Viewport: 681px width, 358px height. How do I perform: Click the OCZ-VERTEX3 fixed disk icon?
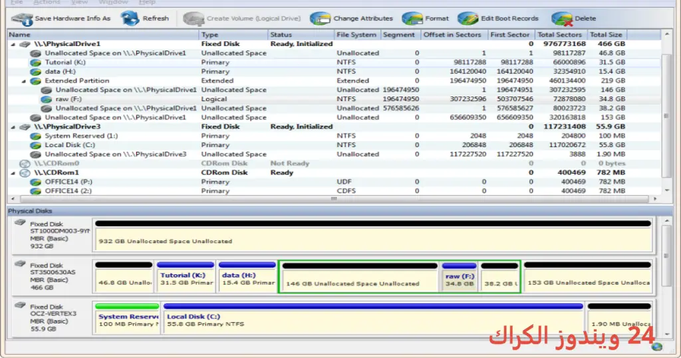pos(20,305)
